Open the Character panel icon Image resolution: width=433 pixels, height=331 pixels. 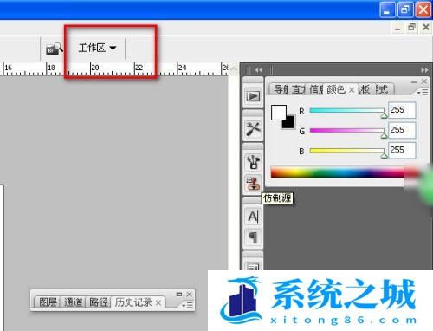[253, 217]
